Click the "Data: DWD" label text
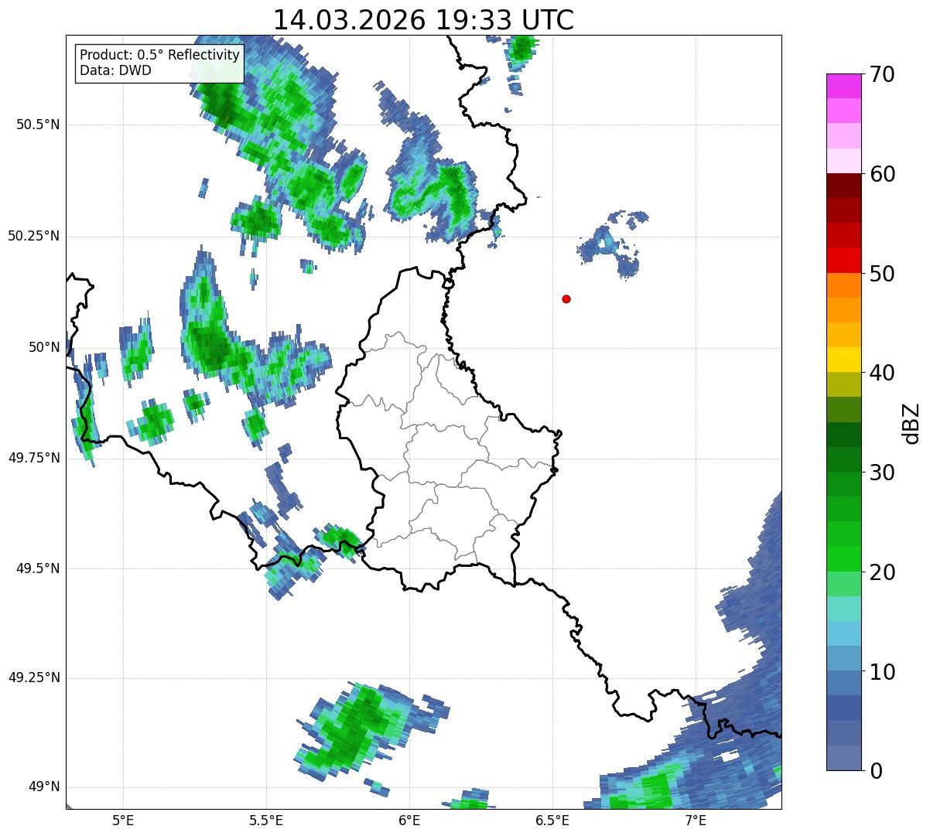This screenshot has width=930, height=836. tap(115, 70)
